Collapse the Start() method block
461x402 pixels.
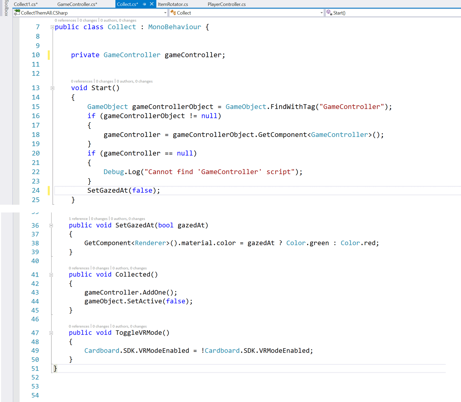click(x=52, y=88)
